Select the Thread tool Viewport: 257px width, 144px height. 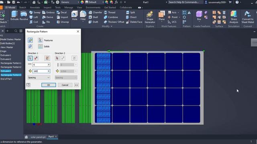(110, 12)
